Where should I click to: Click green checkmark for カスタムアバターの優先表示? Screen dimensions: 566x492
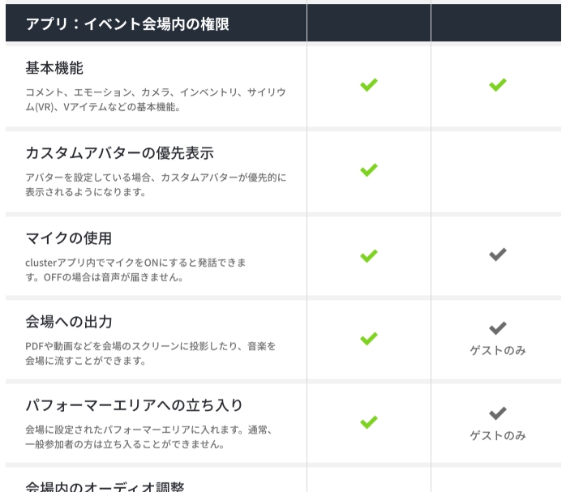pos(369,170)
